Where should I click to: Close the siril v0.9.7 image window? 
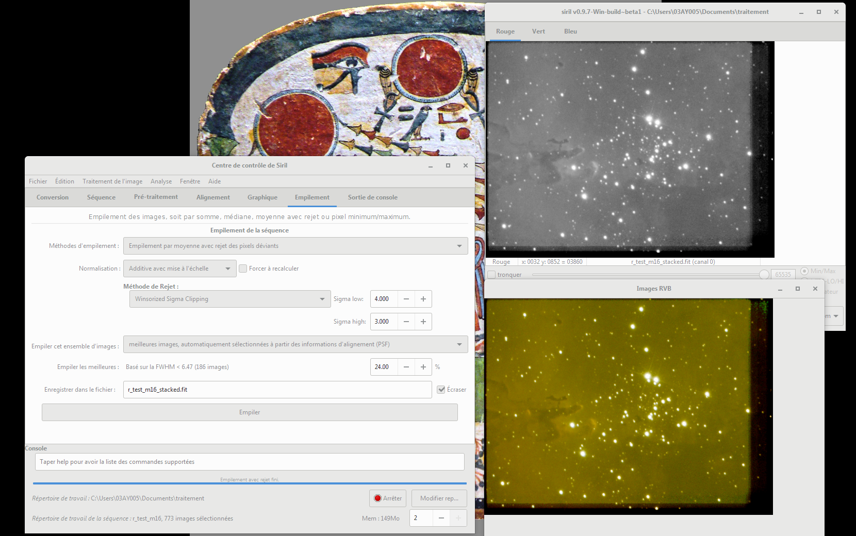point(836,12)
